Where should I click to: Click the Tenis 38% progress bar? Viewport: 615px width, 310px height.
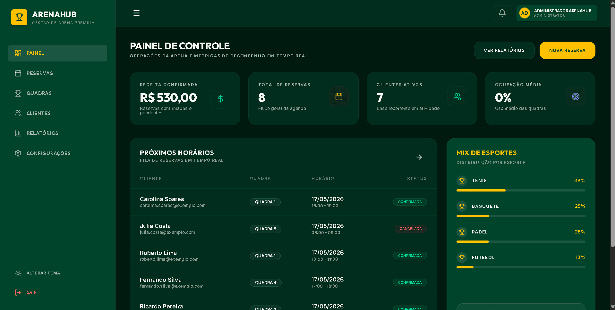tap(521, 190)
